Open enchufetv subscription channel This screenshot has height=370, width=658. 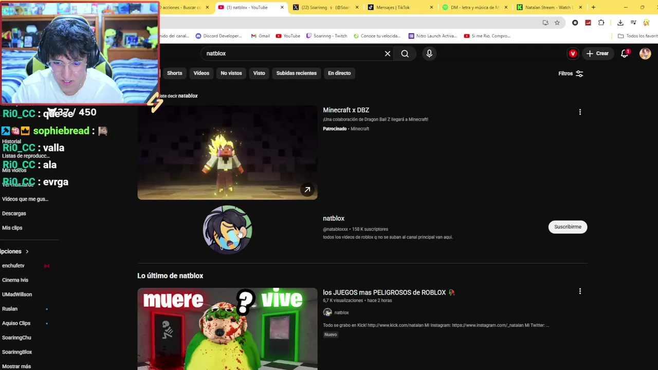click(x=13, y=266)
